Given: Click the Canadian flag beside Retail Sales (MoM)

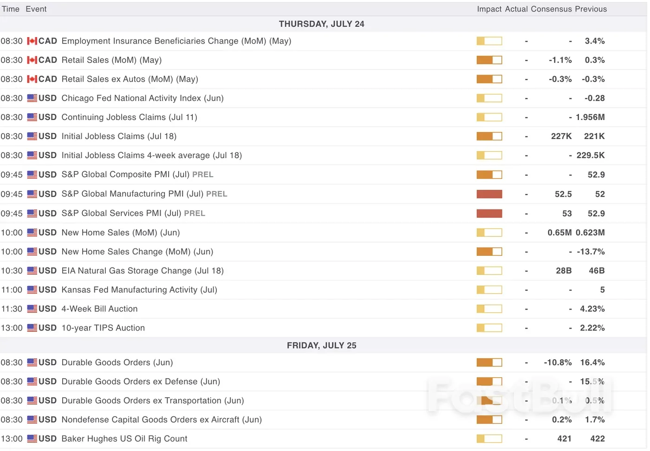Looking at the screenshot, I should click(x=32, y=60).
